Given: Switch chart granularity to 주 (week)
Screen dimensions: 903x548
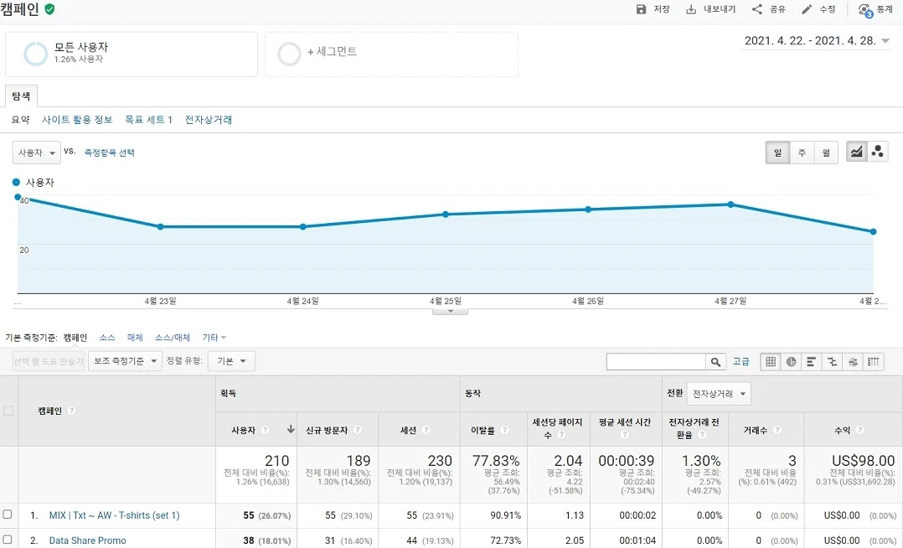Looking at the screenshot, I should pyautogui.click(x=802, y=153).
